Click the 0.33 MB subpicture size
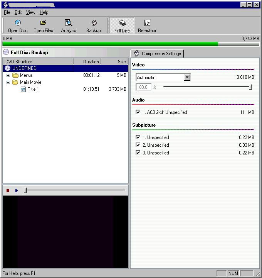The height and width of the screenshot is (278, 262). tap(247, 145)
